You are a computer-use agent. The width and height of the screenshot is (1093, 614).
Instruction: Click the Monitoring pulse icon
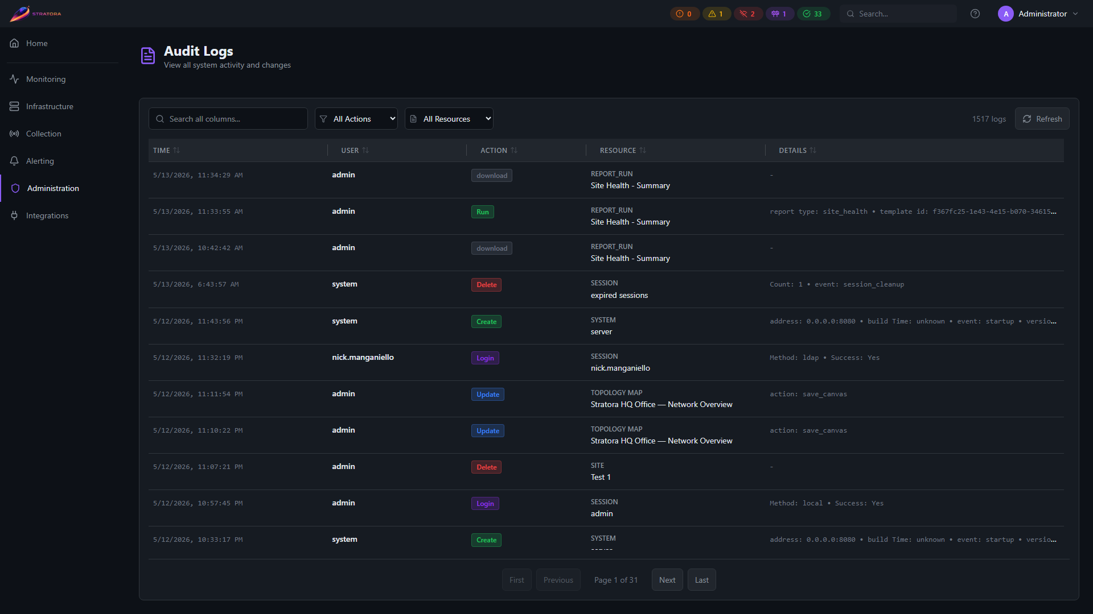pyautogui.click(x=14, y=79)
